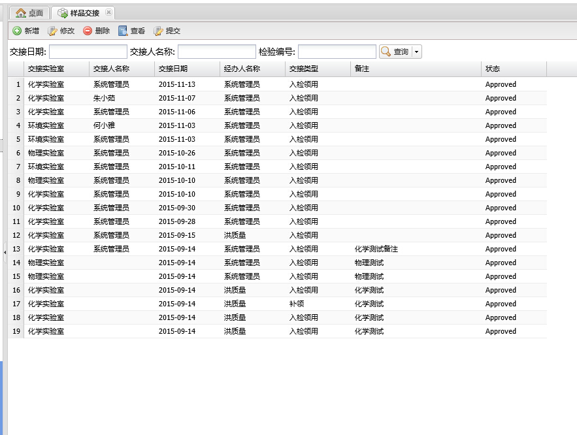Select row 17 with 补领 type
Viewport: 577px width, 435px height.
(x=297, y=304)
